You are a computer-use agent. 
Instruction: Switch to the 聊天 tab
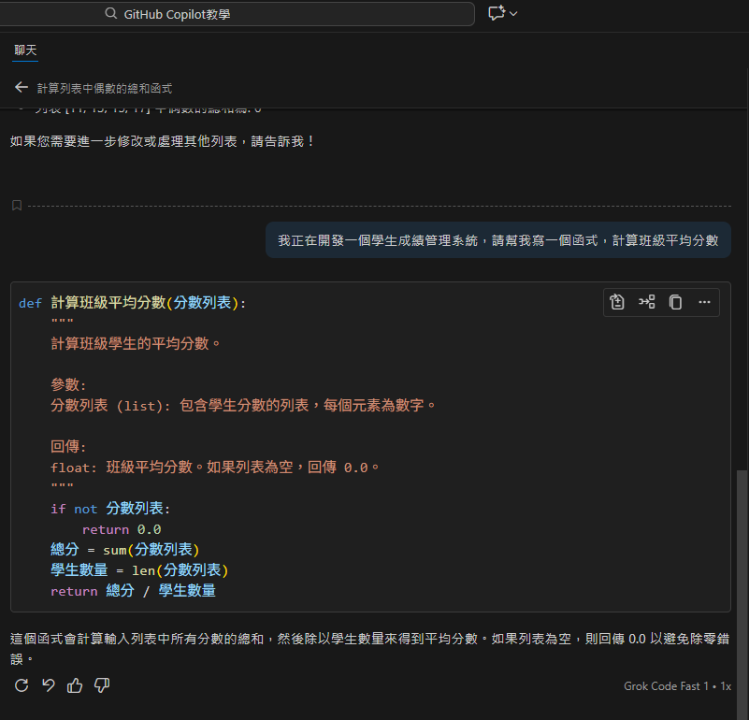point(24,49)
